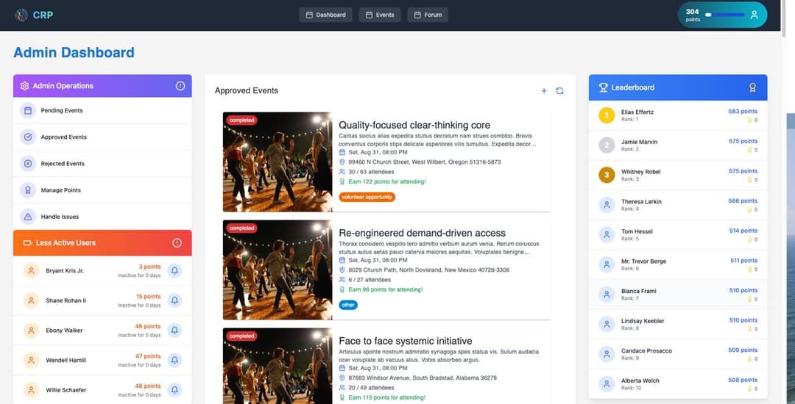The width and height of the screenshot is (795, 404).
Task: Click the medal icon in Leaderboard header
Action: (752, 87)
